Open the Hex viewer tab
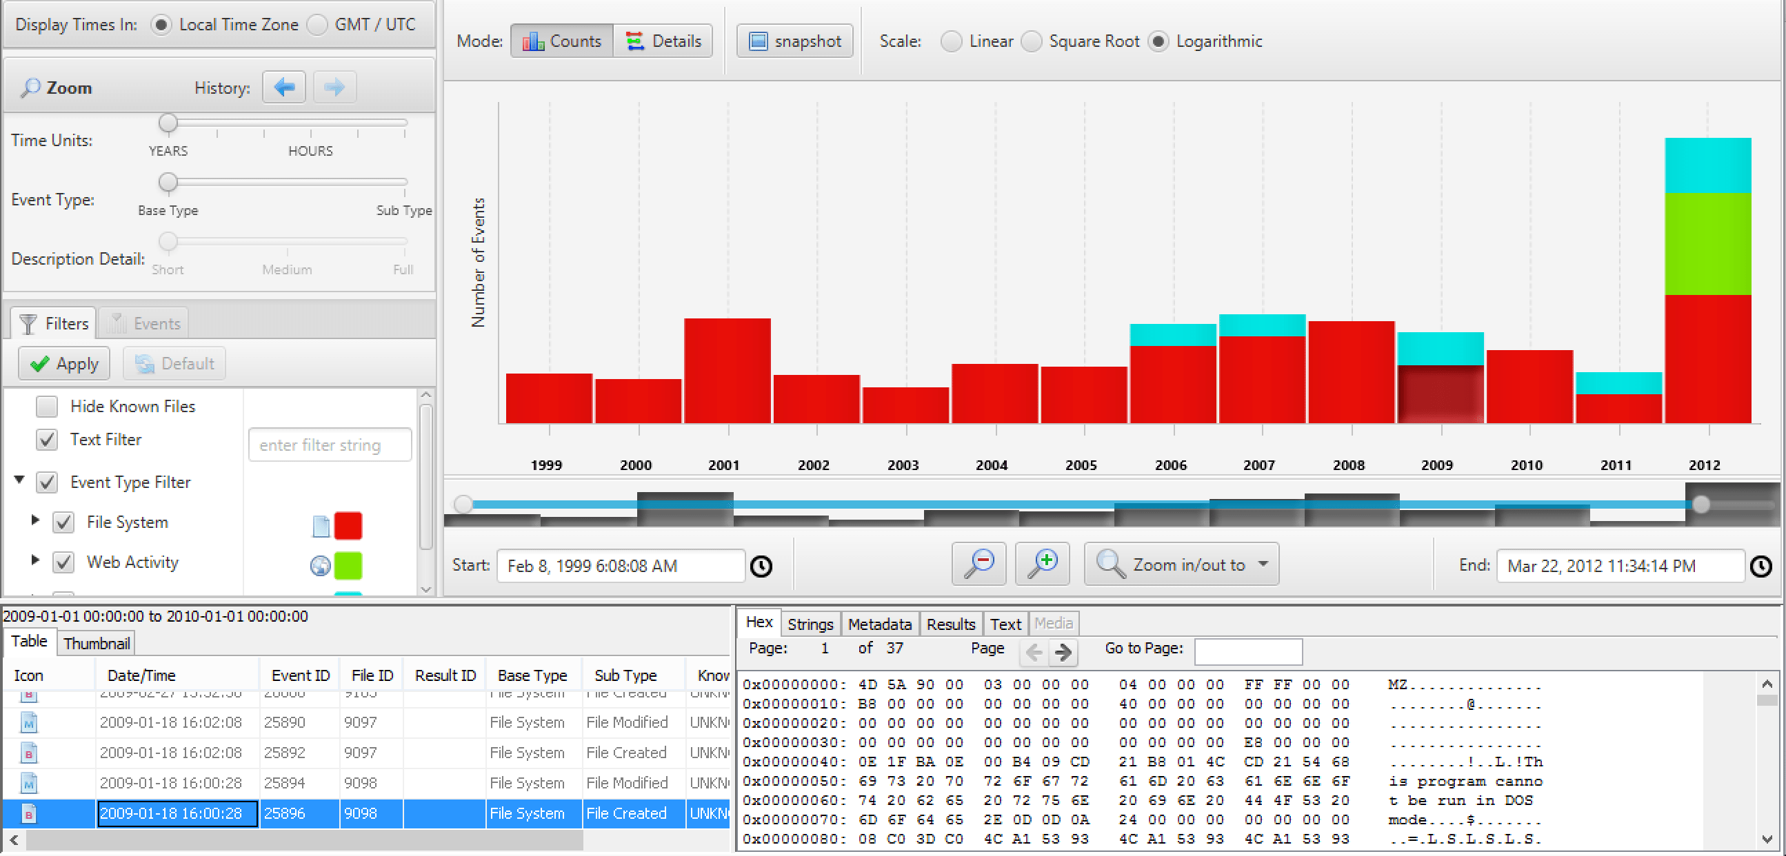The height and width of the screenshot is (856, 1786). tap(759, 622)
